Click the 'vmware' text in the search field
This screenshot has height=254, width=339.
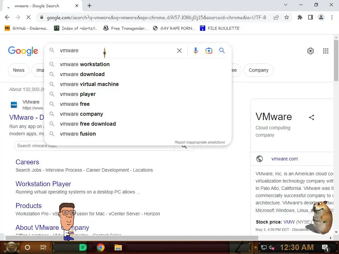pyautogui.click(x=69, y=51)
